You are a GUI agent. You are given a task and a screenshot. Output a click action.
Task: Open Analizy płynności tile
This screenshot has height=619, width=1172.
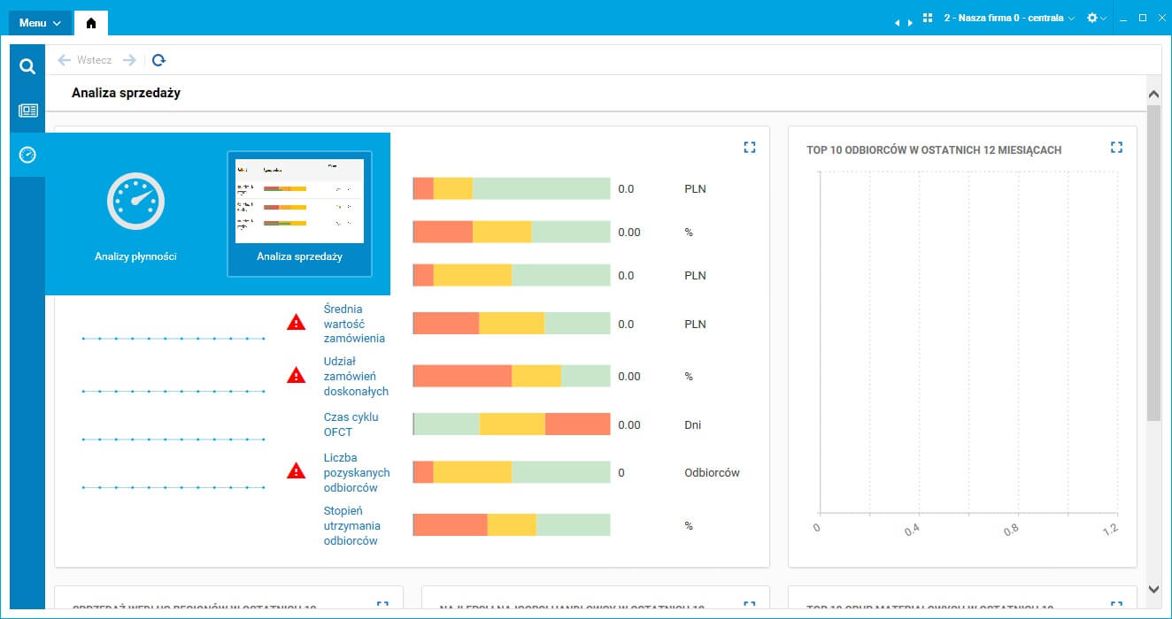coord(135,214)
